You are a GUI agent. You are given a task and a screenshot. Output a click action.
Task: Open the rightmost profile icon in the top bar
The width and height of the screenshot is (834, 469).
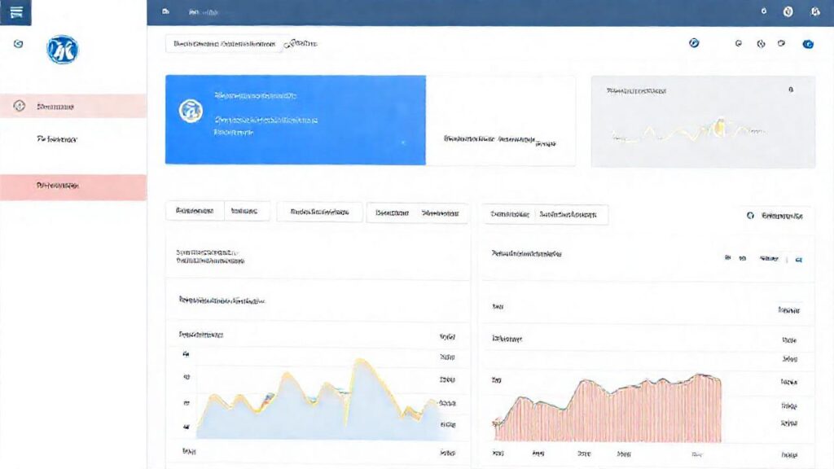click(814, 11)
